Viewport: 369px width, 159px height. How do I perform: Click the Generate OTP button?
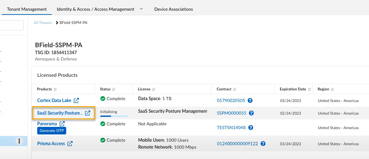pos(52,131)
